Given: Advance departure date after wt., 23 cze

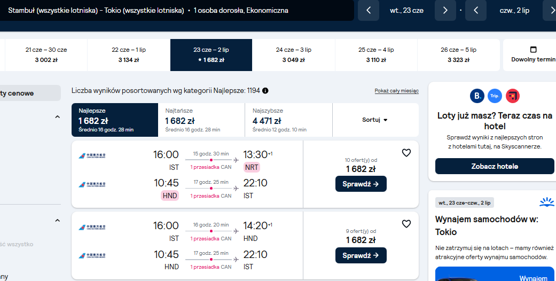Looking at the screenshot, I should 445,10.
